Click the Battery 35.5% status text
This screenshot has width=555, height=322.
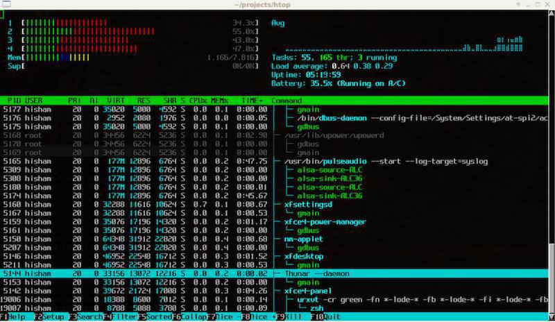(338, 83)
